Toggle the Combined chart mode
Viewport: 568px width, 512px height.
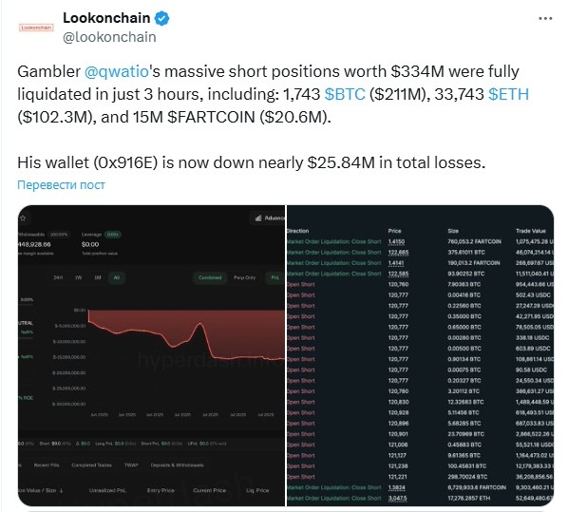point(210,277)
